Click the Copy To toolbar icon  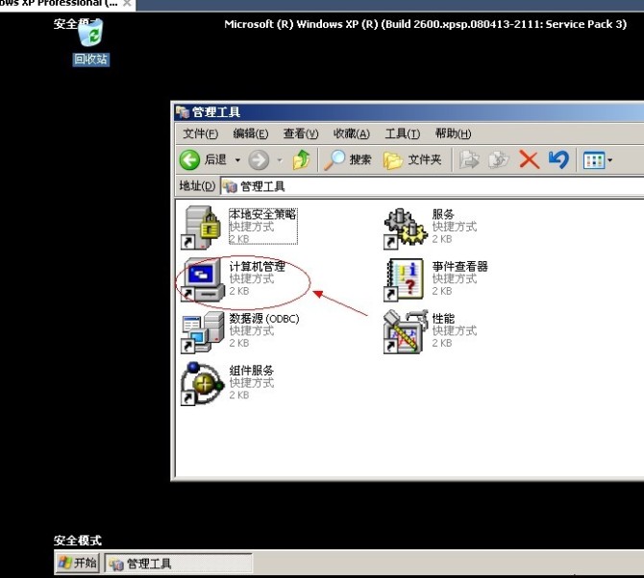coord(499,159)
